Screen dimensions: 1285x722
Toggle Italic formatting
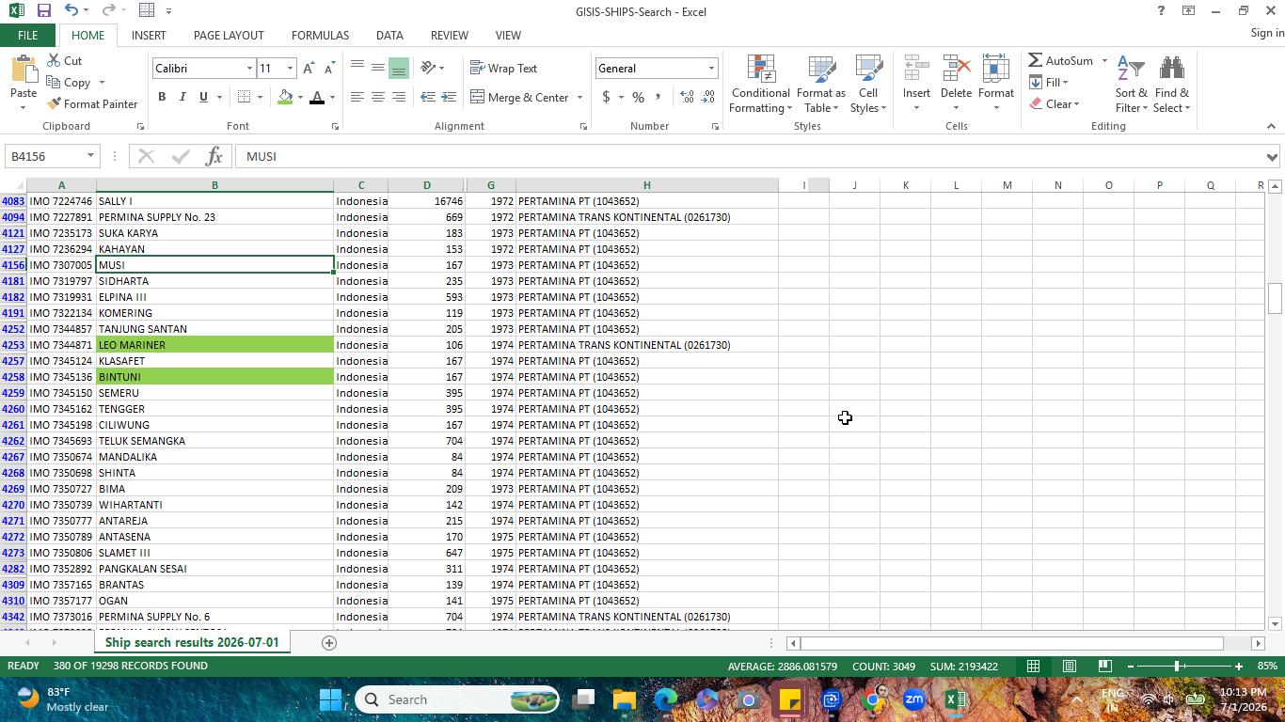pyautogui.click(x=182, y=97)
